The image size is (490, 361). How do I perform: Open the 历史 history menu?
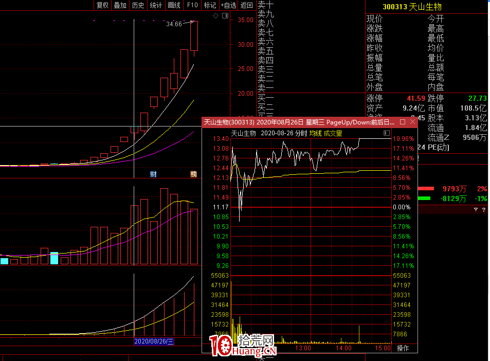click(x=138, y=5)
